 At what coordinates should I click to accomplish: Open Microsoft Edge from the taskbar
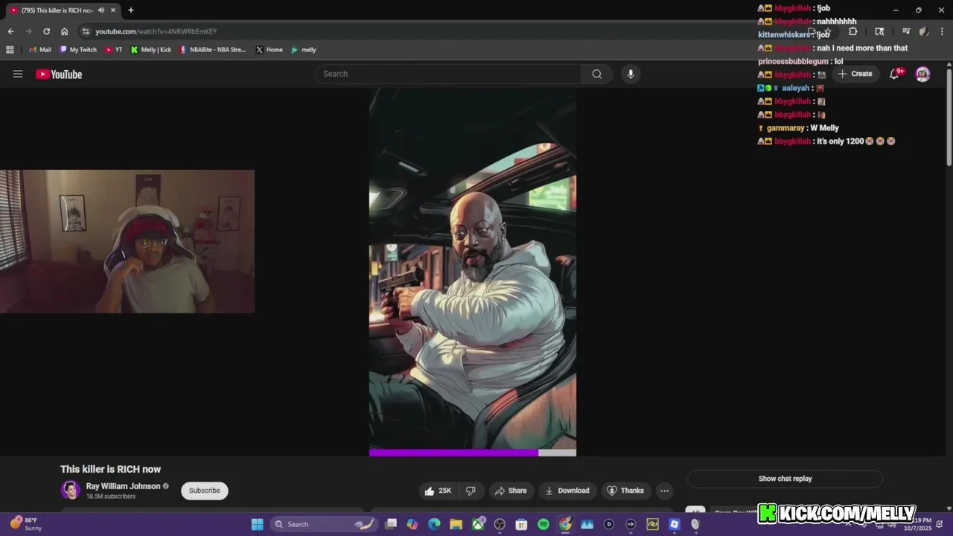(434, 524)
